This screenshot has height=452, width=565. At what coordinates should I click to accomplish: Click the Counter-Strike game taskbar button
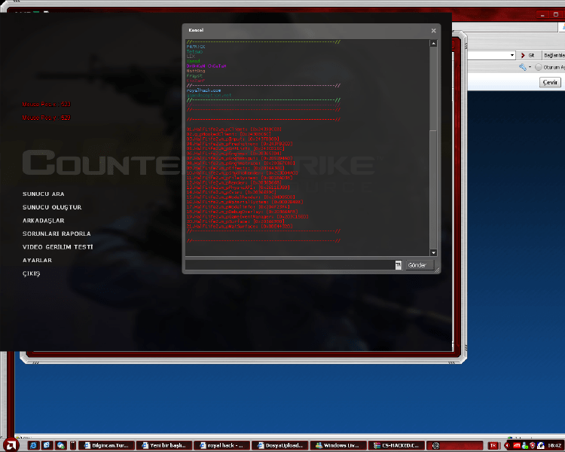point(454,445)
